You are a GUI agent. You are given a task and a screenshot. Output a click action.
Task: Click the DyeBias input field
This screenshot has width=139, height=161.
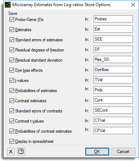(113, 70)
